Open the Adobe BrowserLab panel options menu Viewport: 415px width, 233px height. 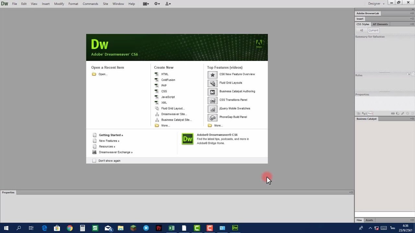(412, 13)
